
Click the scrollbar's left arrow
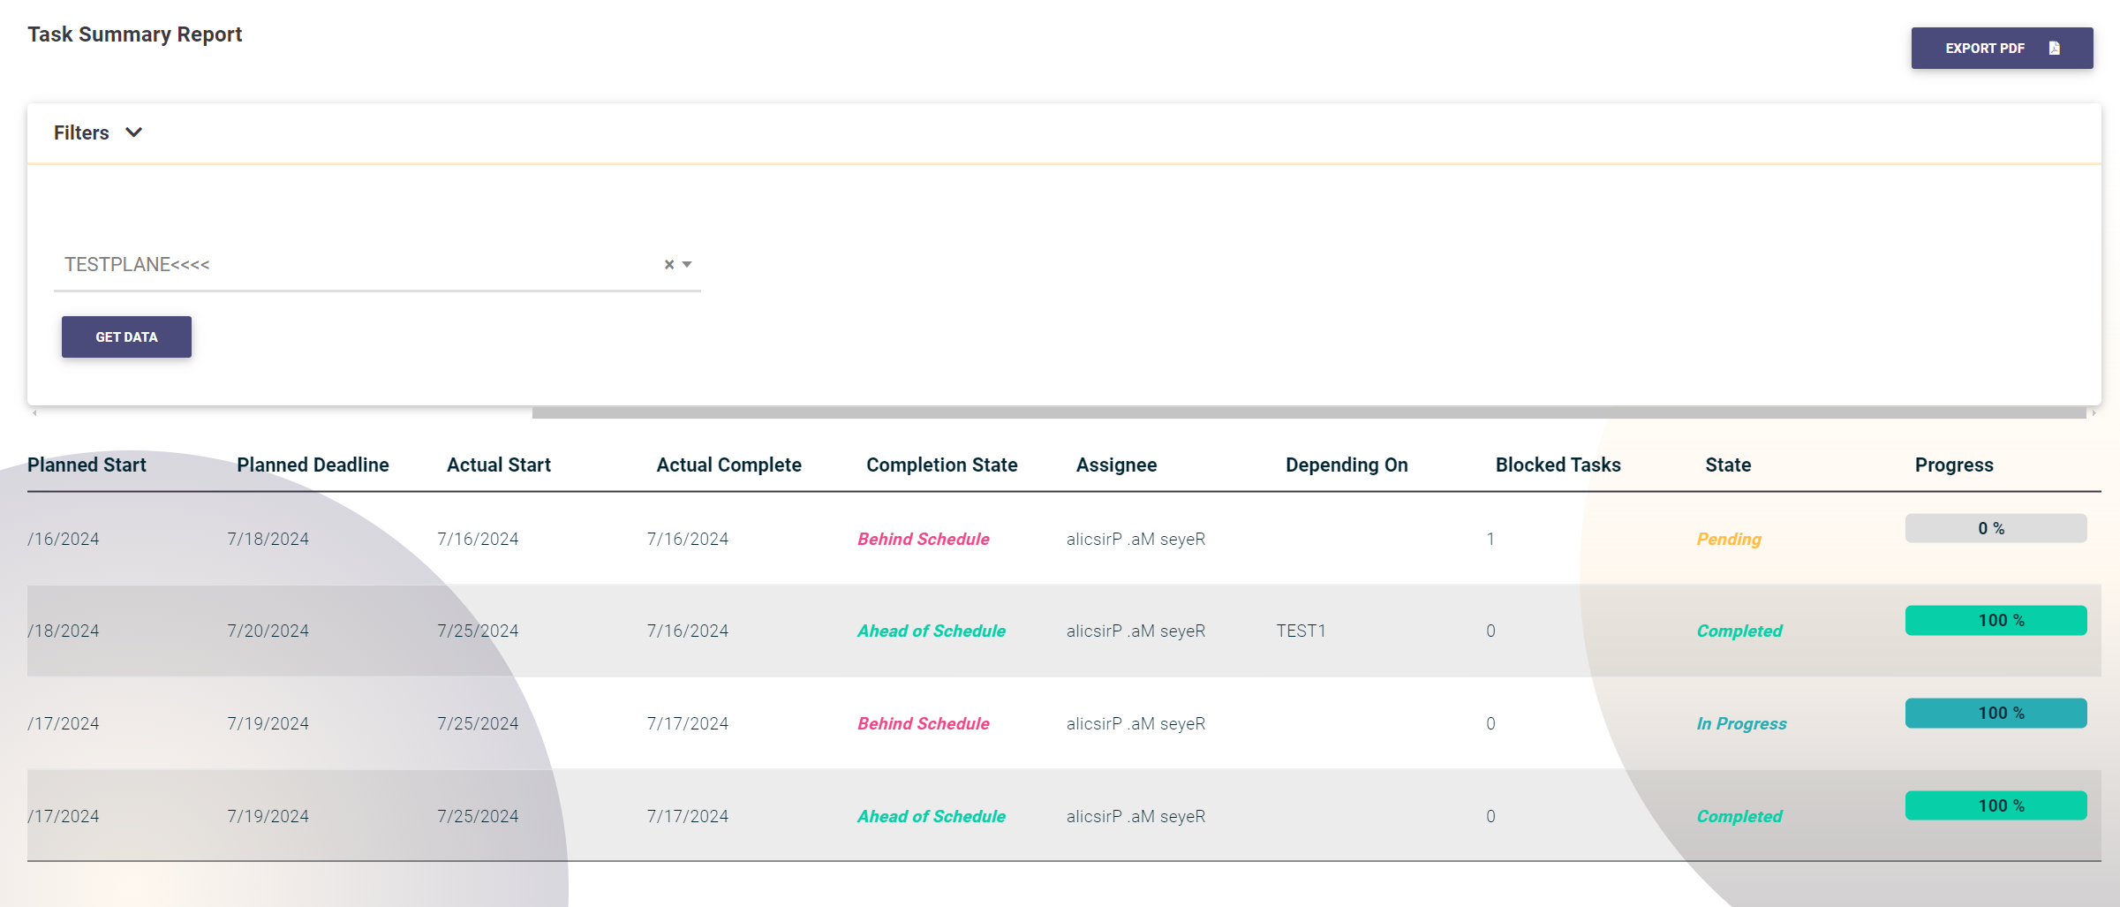click(x=34, y=412)
